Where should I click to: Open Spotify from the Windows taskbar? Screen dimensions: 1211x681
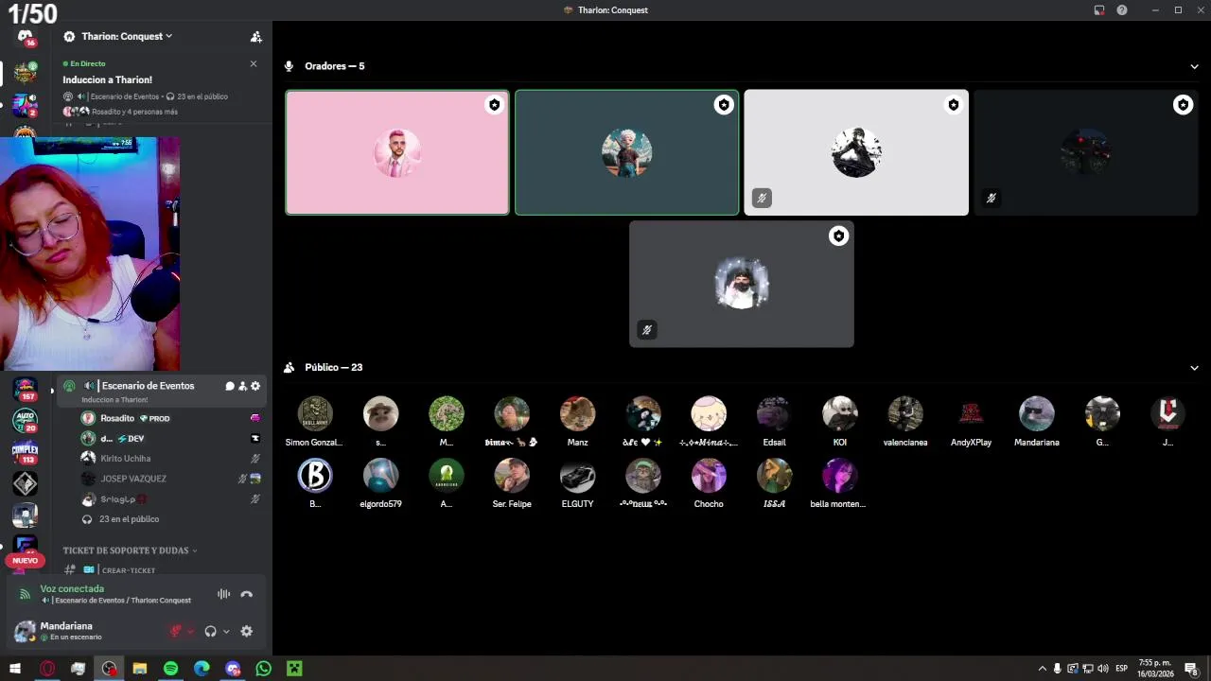pyautogui.click(x=170, y=669)
